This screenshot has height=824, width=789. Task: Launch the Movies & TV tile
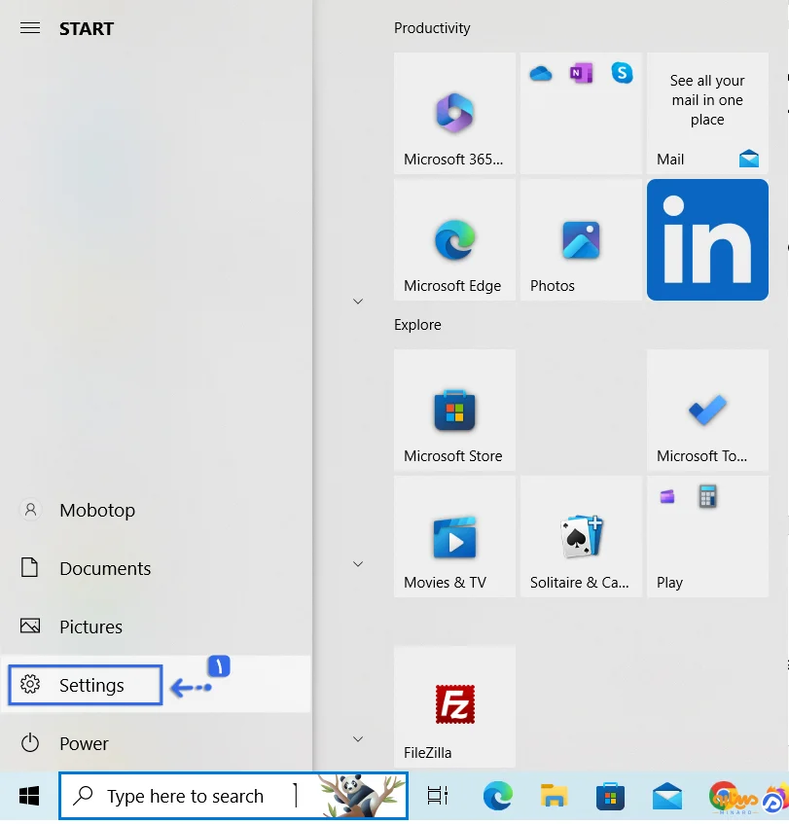point(454,537)
